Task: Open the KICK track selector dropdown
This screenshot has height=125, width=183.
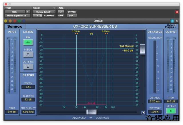Action: pyautogui.click(x=15, y=12)
